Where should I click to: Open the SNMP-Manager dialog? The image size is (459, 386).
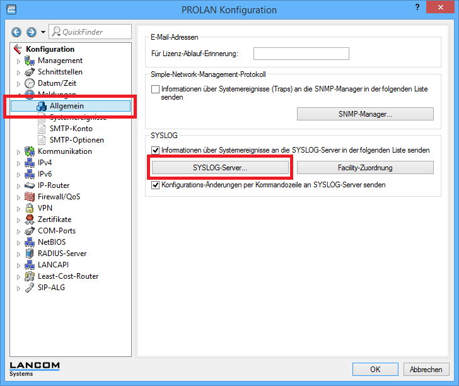[365, 114]
